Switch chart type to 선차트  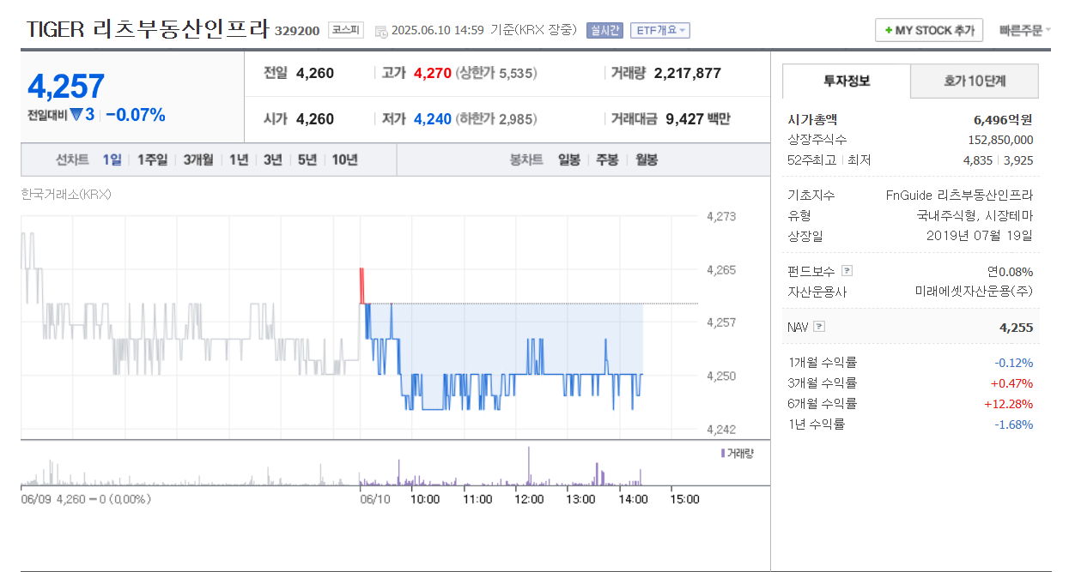point(70,160)
